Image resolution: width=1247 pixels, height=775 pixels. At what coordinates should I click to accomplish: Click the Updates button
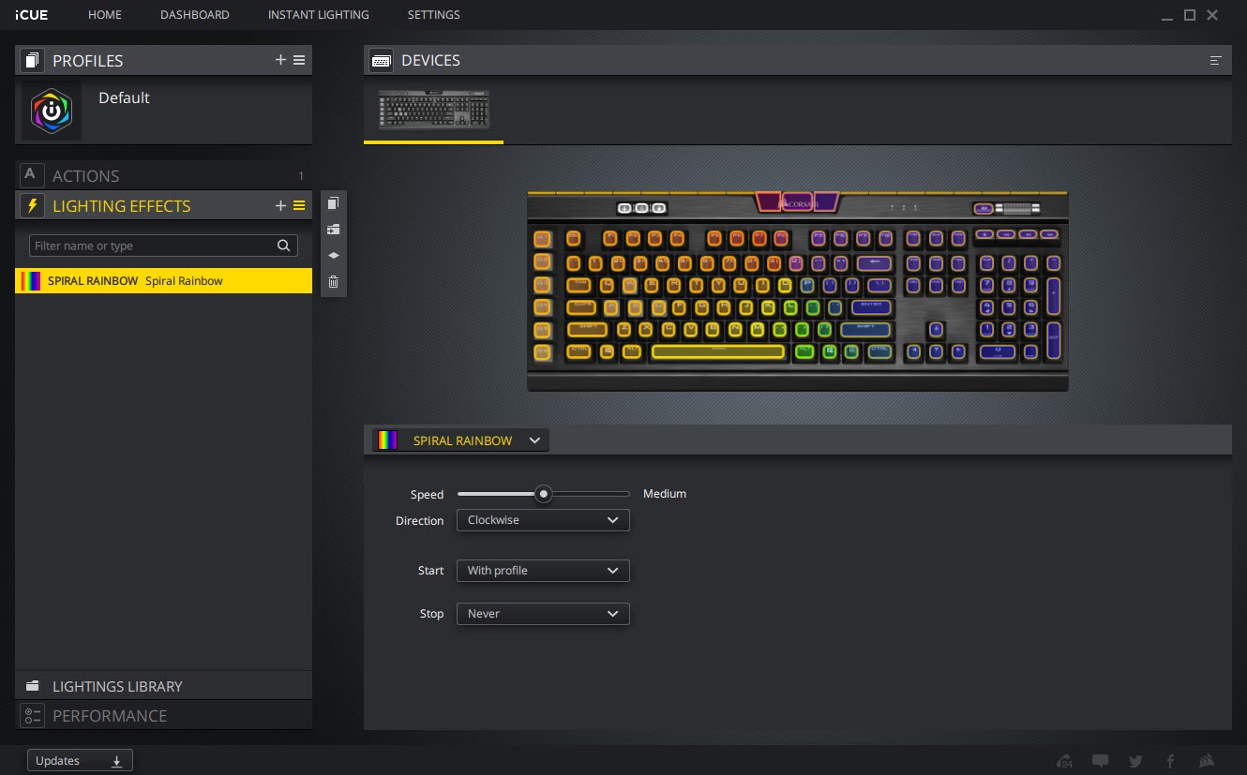pyautogui.click(x=80, y=761)
